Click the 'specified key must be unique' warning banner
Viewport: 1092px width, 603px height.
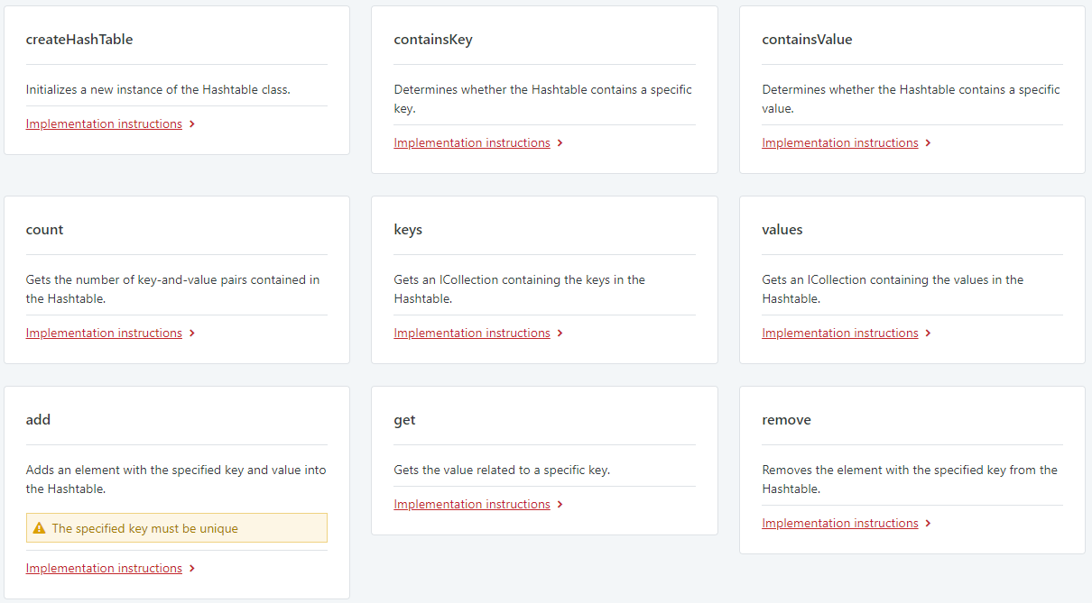tap(176, 526)
